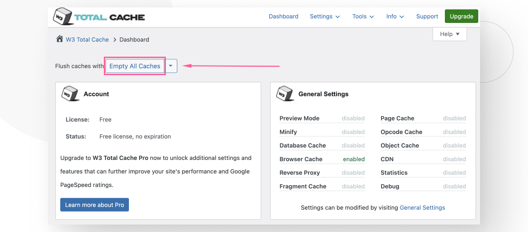528x232 pixels.
Task: Click the home icon in the breadcrumb
Action: 59,39
